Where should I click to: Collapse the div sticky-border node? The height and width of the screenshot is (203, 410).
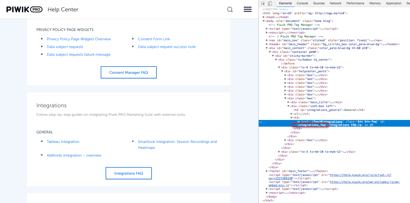pyautogui.click(x=273, y=56)
